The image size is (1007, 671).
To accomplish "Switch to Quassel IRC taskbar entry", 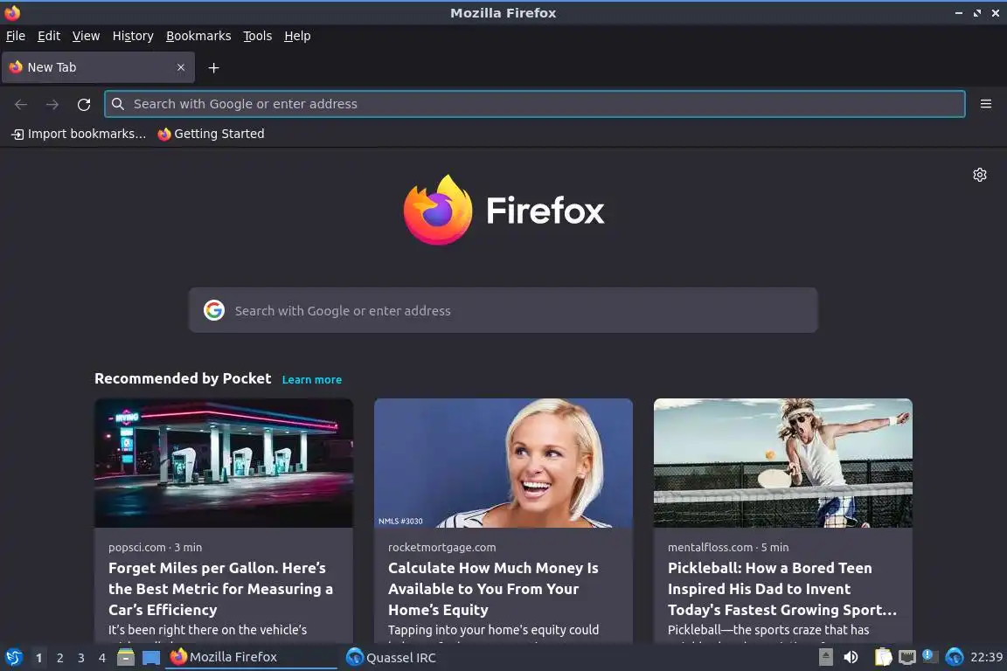I will (391, 657).
